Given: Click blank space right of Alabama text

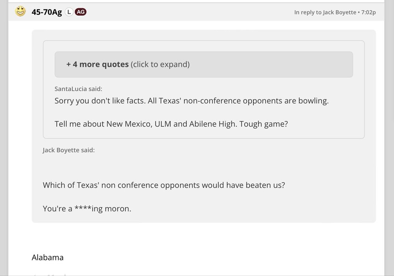Looking at the screenshot, I should click(217, 258).
